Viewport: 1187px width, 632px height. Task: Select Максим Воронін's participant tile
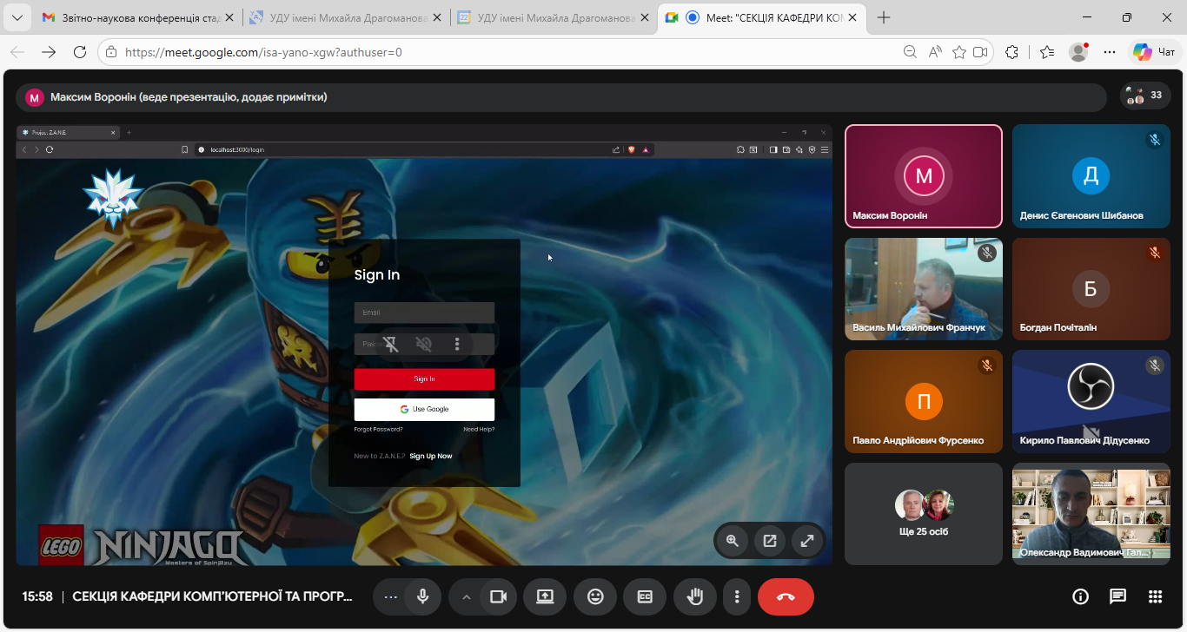(924, 176)
